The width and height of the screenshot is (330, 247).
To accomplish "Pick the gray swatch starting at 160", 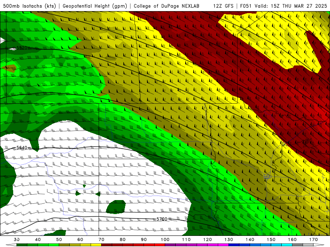I will [x=297, y=245].
